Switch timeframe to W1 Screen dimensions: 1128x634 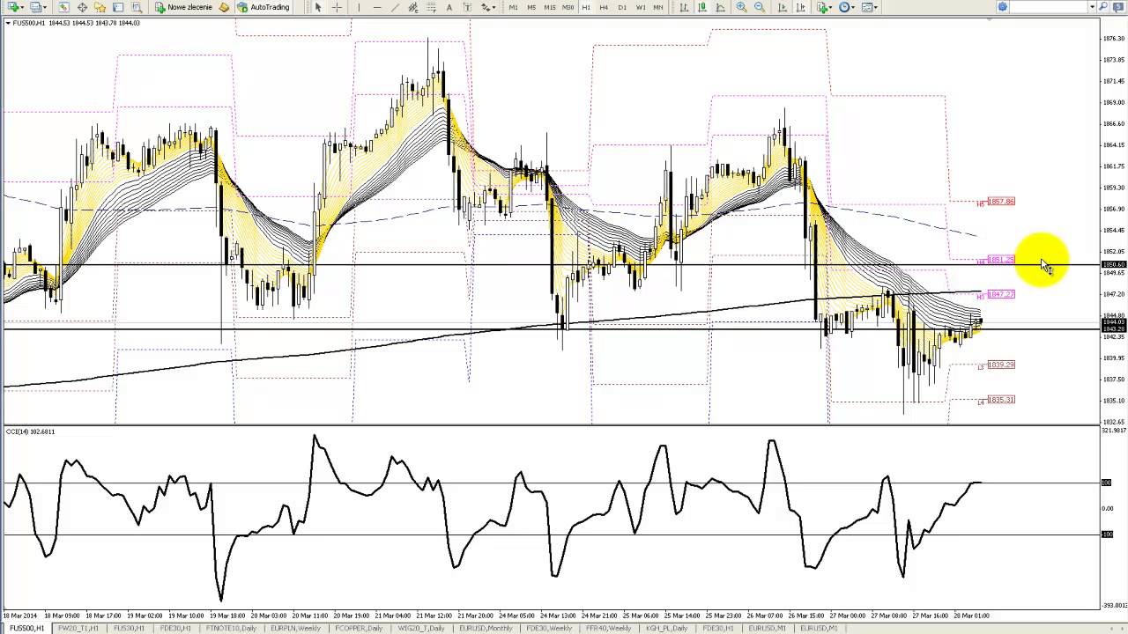coord(641,7)
